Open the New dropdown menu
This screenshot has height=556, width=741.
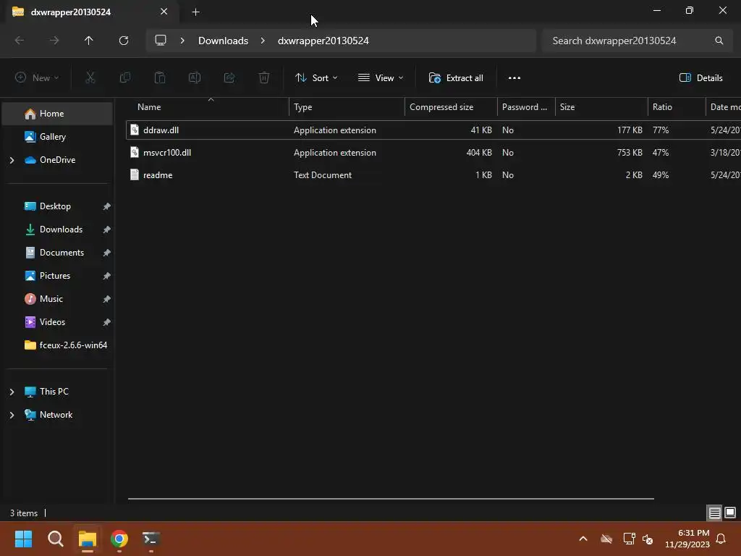(37, 78)
